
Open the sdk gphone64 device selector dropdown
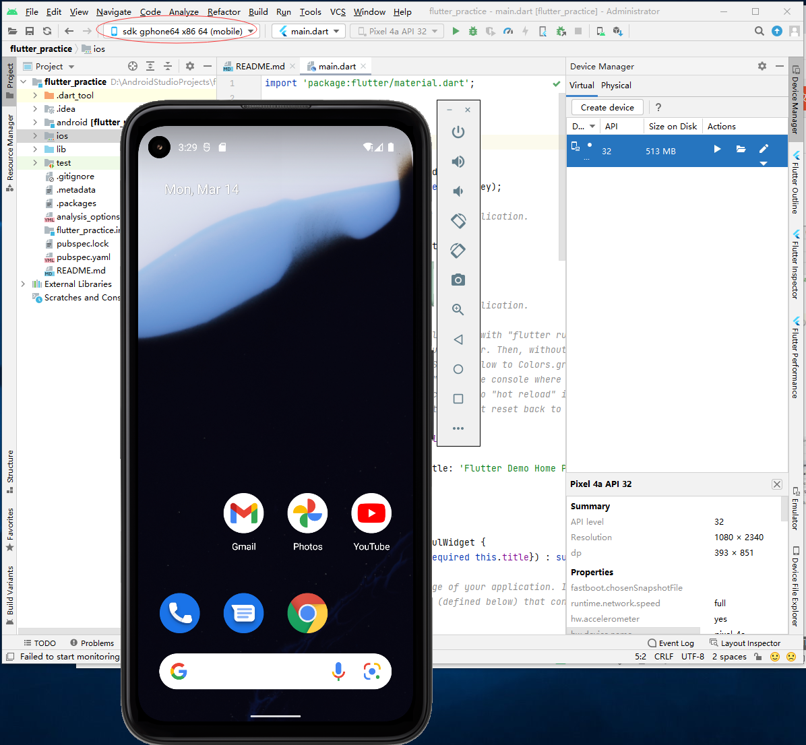[183, 32]
